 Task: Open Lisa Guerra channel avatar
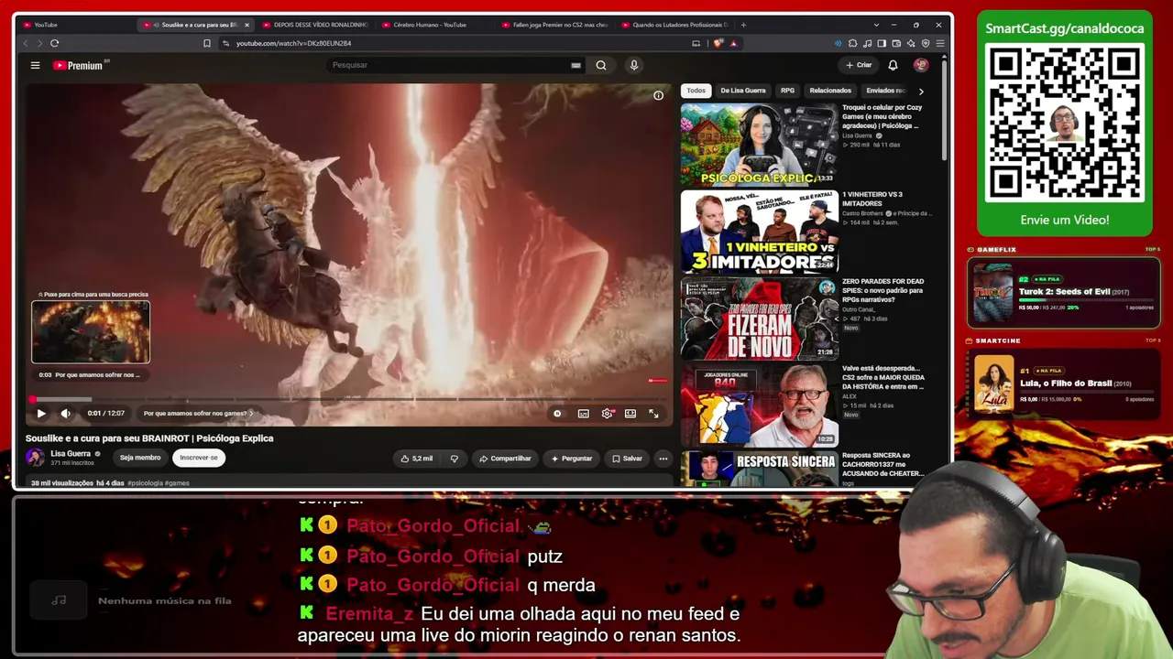coord(35,458)
